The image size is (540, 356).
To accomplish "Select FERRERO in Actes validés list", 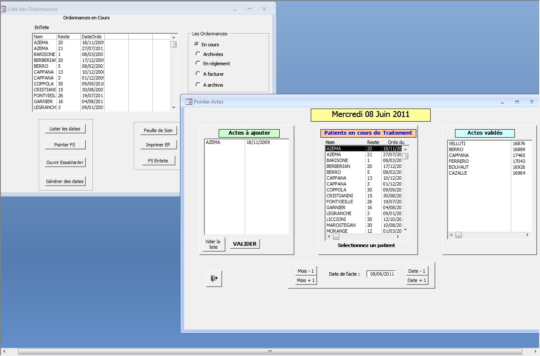I will pos(489,161).
